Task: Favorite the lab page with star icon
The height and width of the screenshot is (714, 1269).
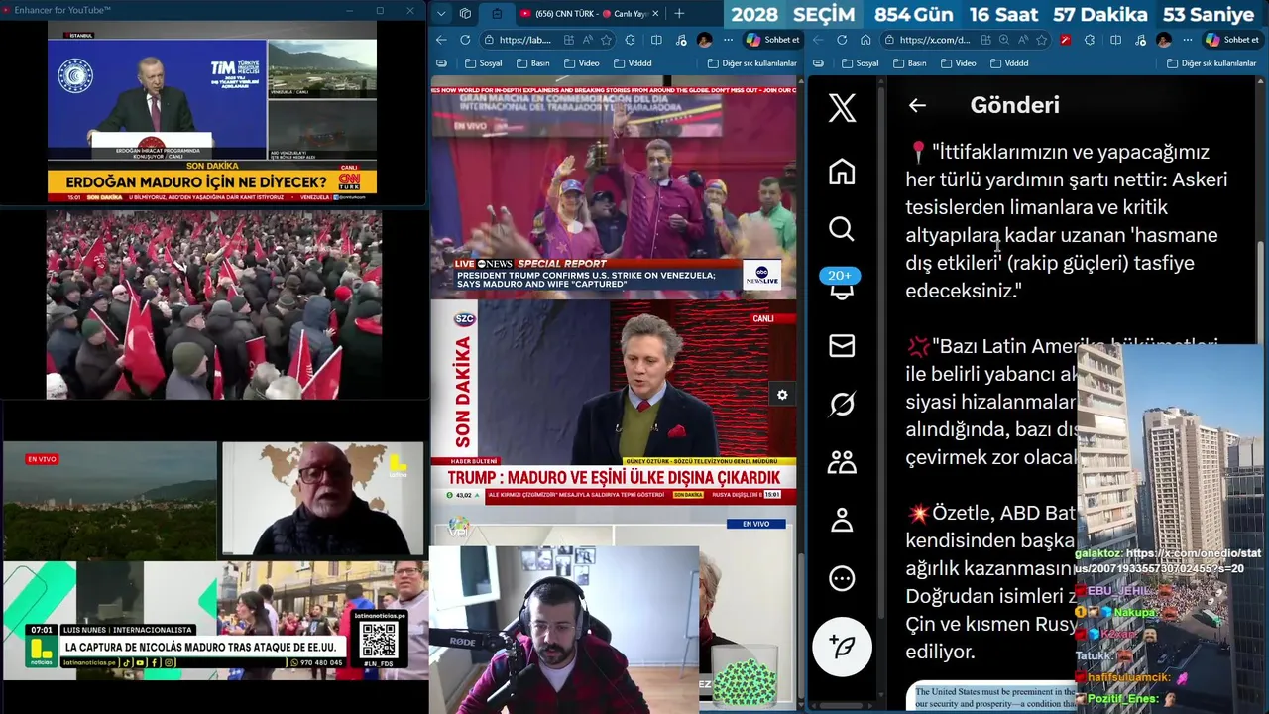Action: (608, 40)
